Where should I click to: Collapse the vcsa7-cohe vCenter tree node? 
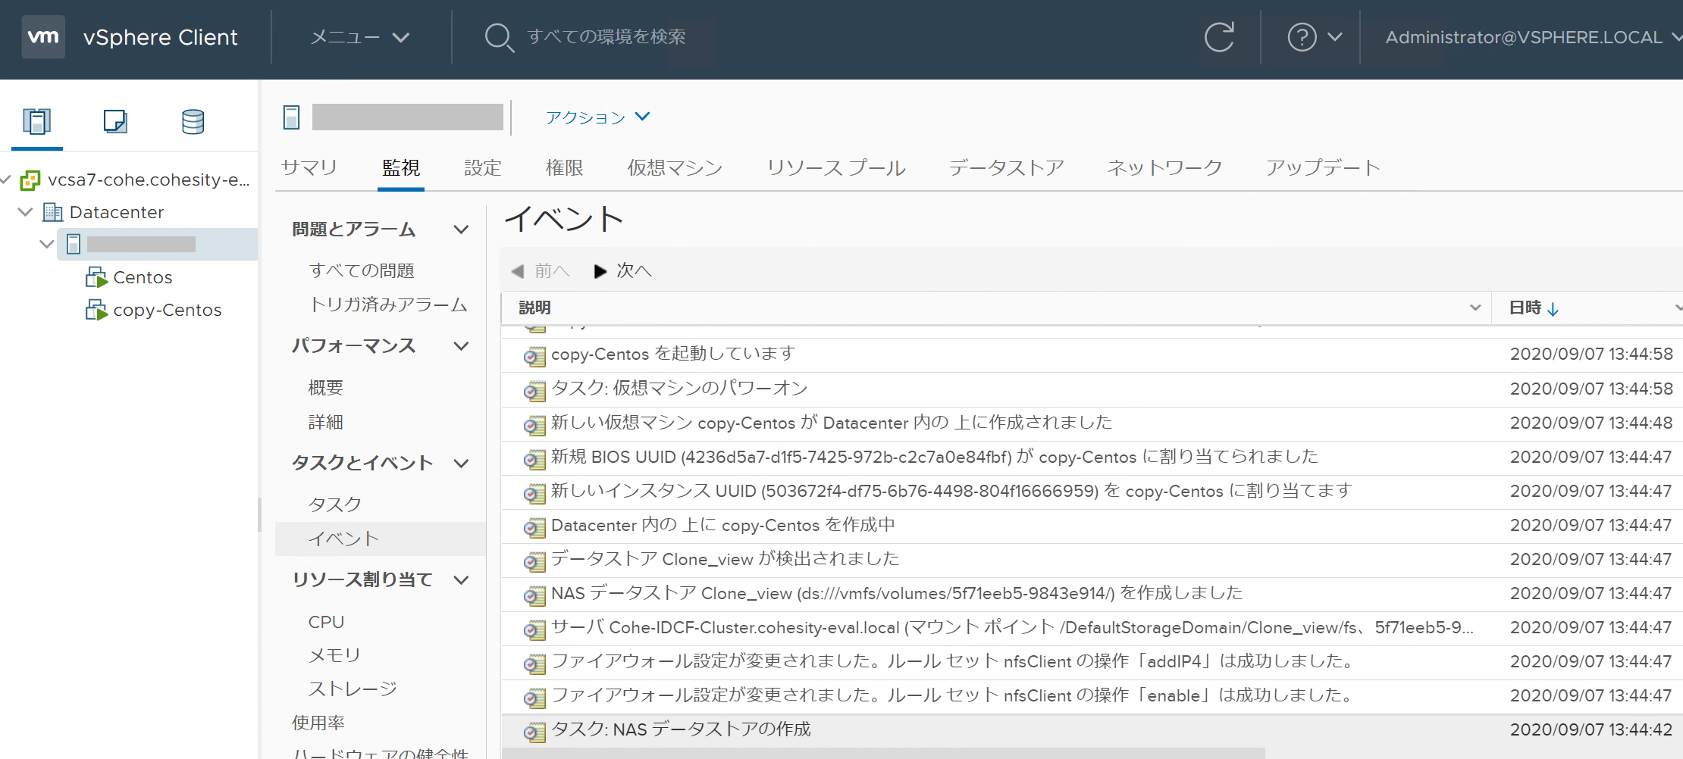[x=6, y=180]
